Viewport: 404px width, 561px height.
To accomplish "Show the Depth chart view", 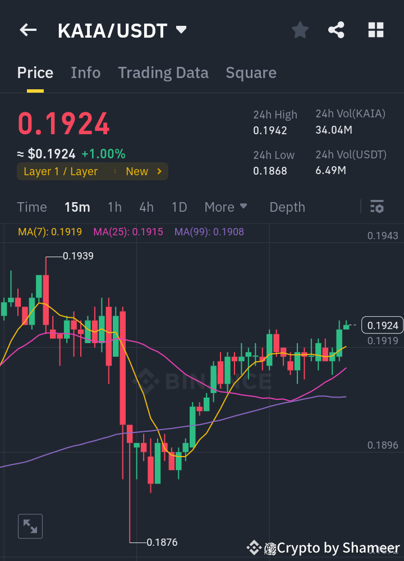I will point(287,207).
